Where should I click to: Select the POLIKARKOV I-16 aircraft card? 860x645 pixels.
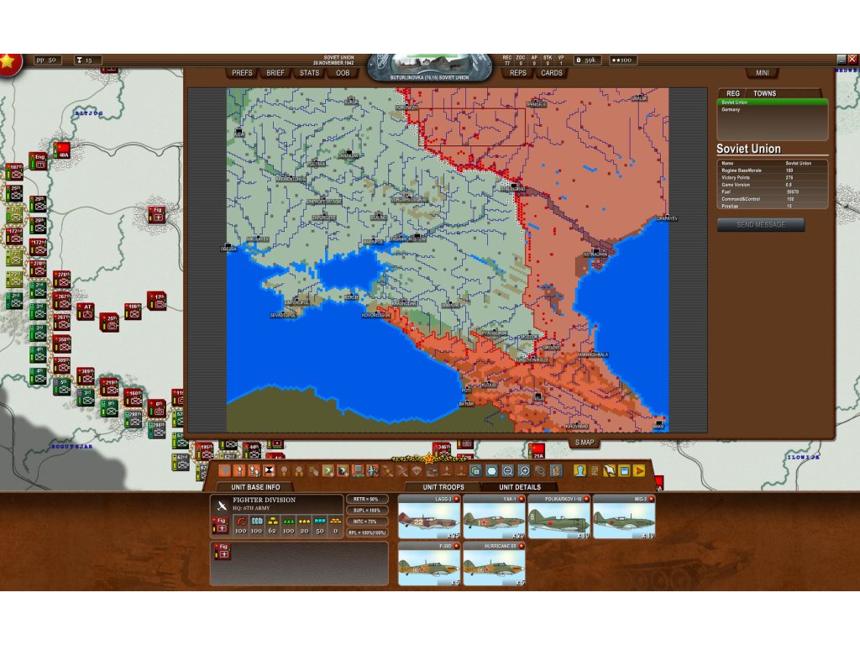coord(558,517)
